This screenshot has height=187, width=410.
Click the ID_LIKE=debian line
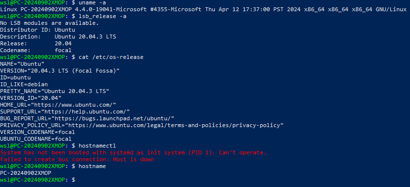(24, 84)
